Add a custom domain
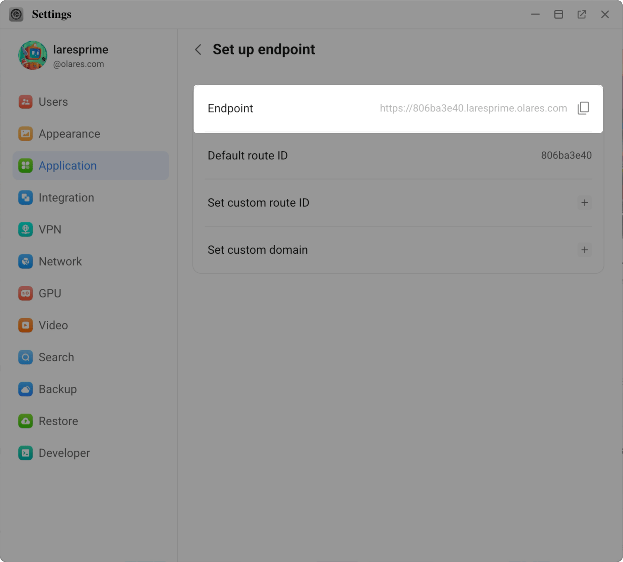This screenshot has width=623, height=562. (585, 250)
